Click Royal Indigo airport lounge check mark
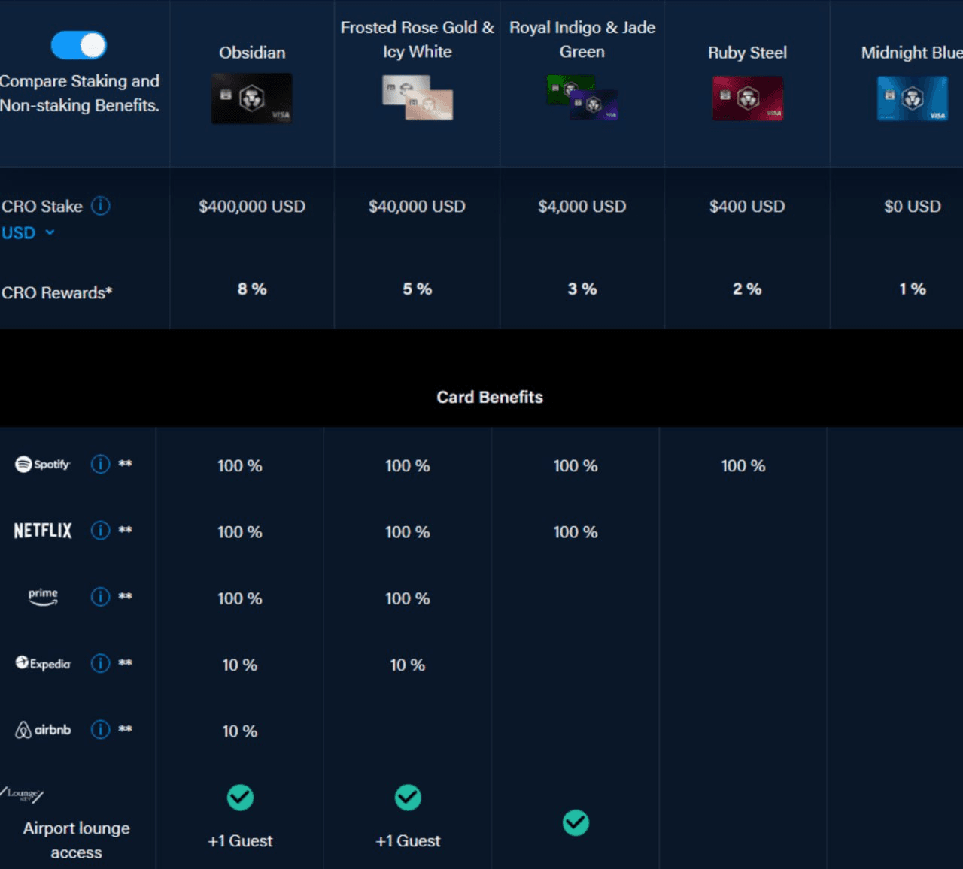 coord(576,822)
